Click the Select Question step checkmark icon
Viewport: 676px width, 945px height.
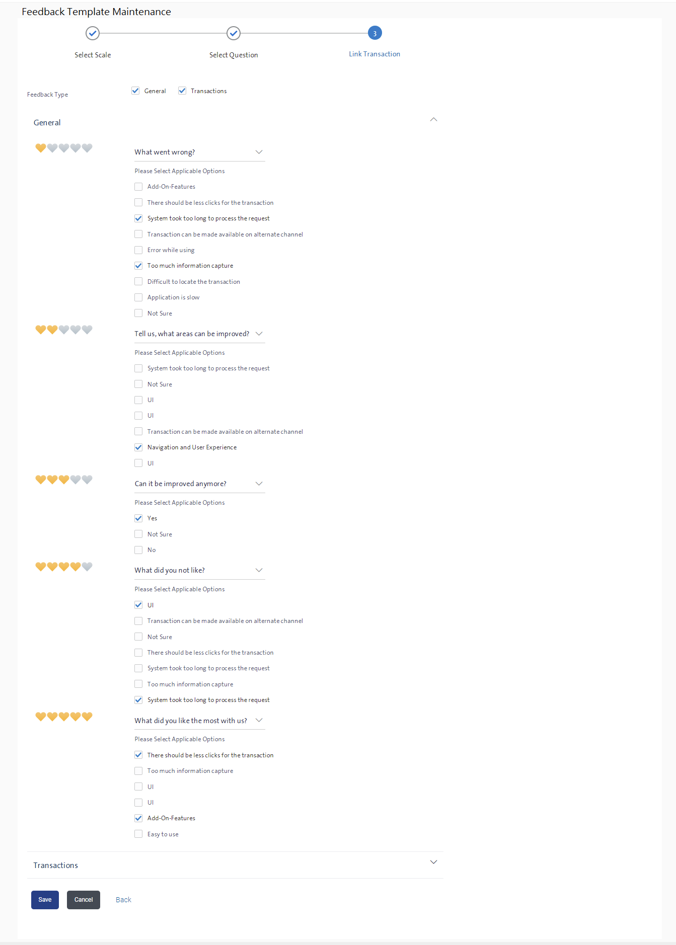tap(234, 33)
